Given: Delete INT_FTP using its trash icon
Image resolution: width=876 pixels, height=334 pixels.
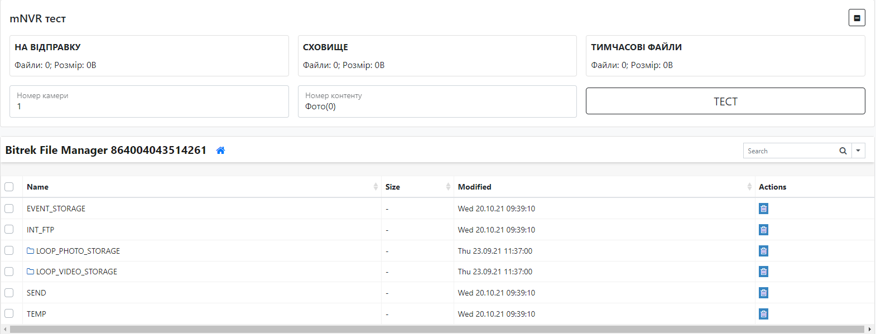Looking at the screenshot, I should (763, 230).
